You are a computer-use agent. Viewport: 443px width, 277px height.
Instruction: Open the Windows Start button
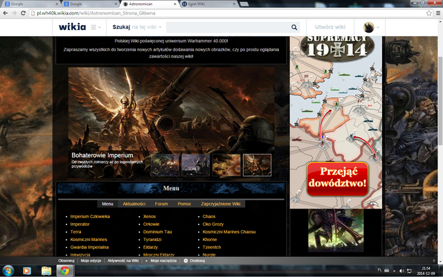[x=8, y=271]
